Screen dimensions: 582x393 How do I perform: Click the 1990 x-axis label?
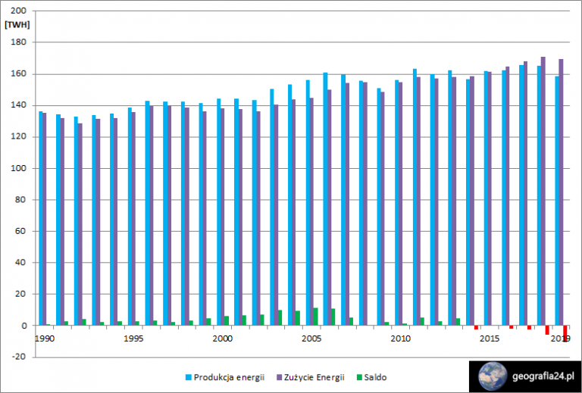click(44, 338)
